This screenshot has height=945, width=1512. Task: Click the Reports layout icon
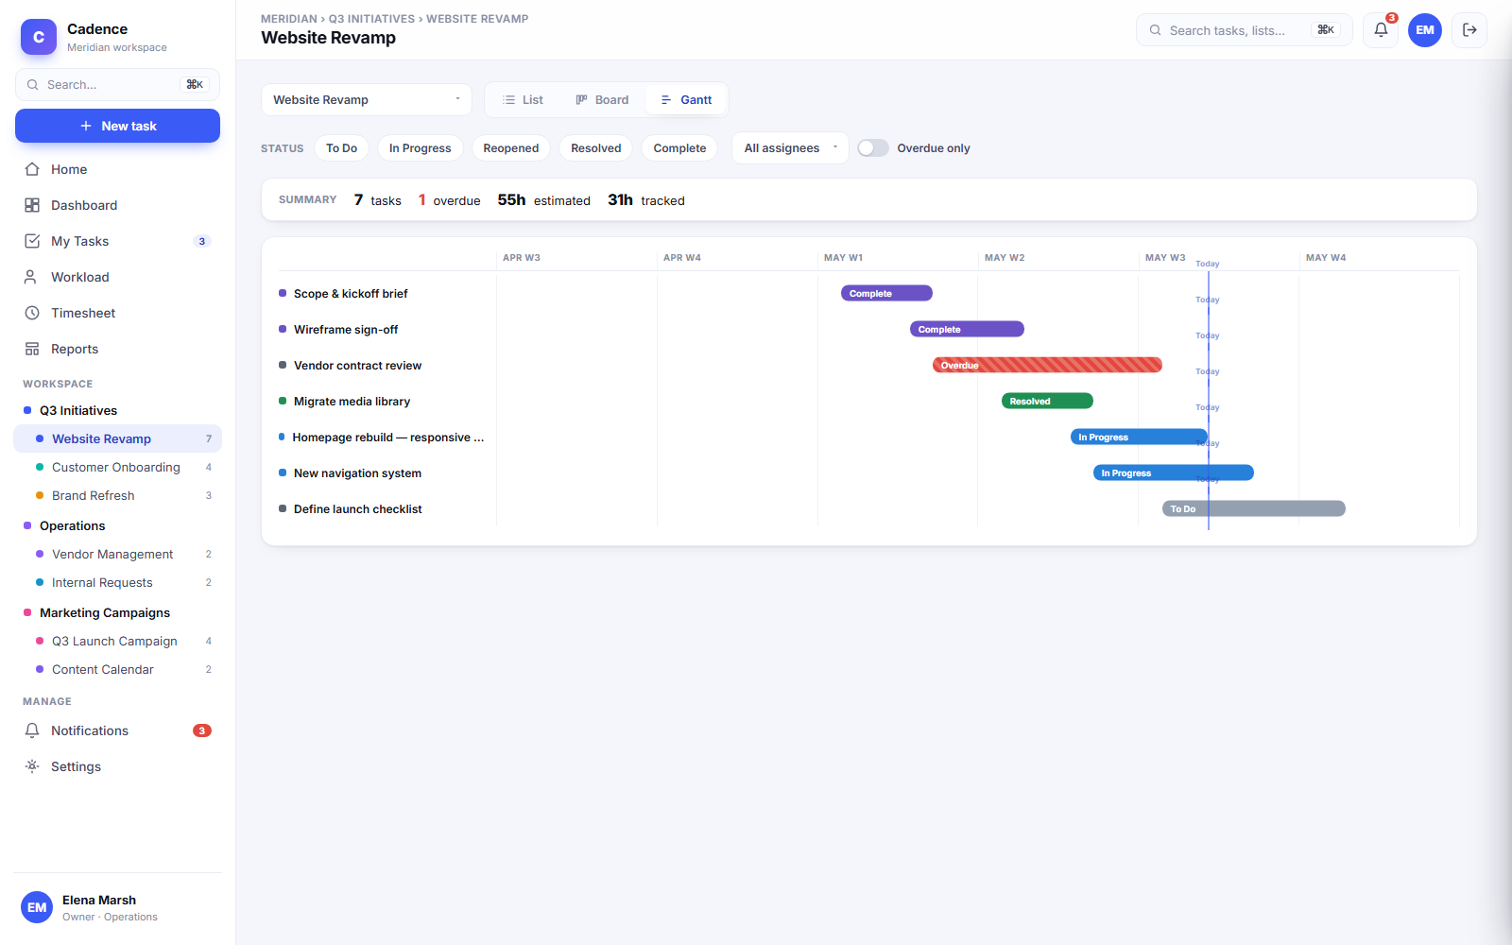(32, 349)
